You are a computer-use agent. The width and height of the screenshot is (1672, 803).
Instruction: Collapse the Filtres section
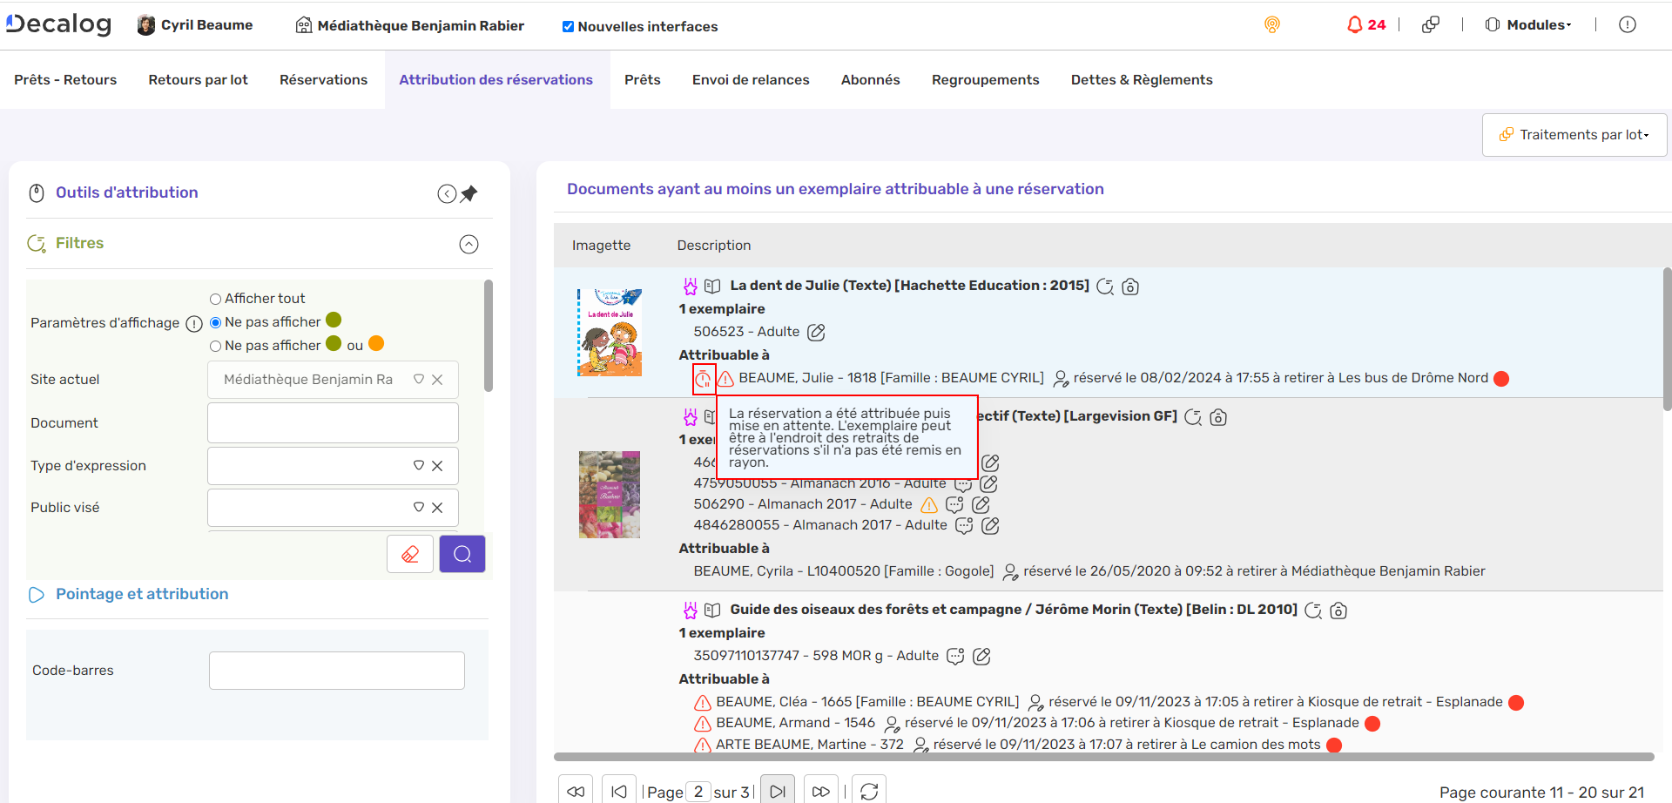pos(469,244)
